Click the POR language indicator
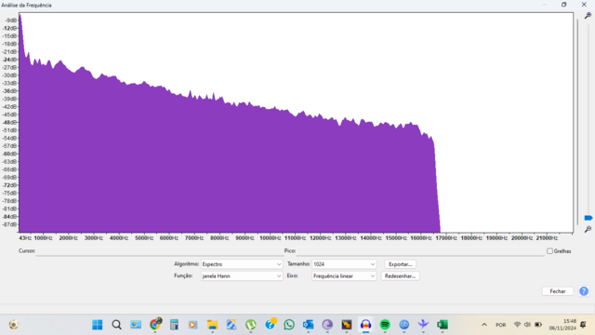This screenshot has height=335, width=595. point(500,325)
